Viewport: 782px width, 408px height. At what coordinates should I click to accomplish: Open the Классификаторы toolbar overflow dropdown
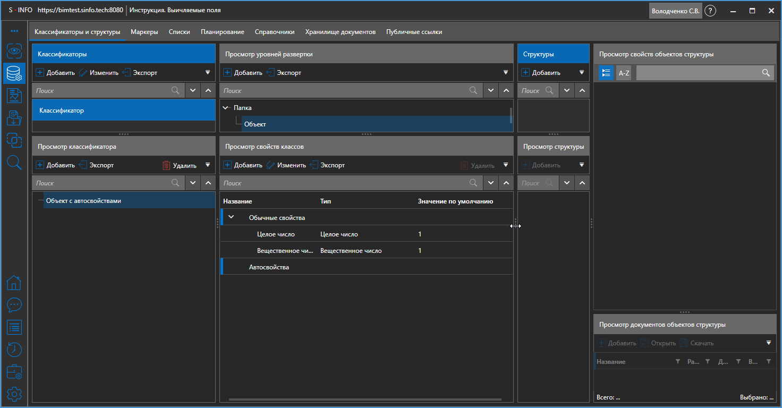(208, 73)
